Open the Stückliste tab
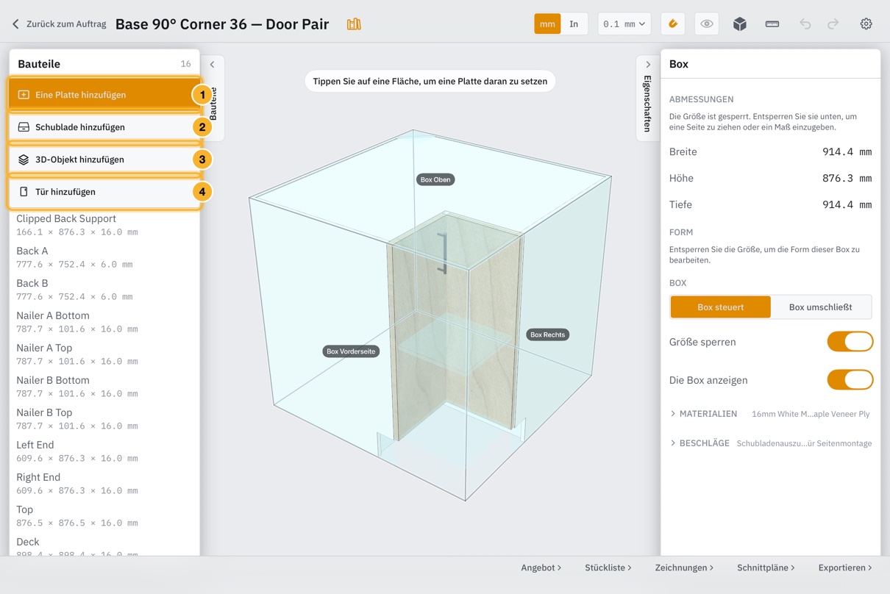 [x=608, y=568]
